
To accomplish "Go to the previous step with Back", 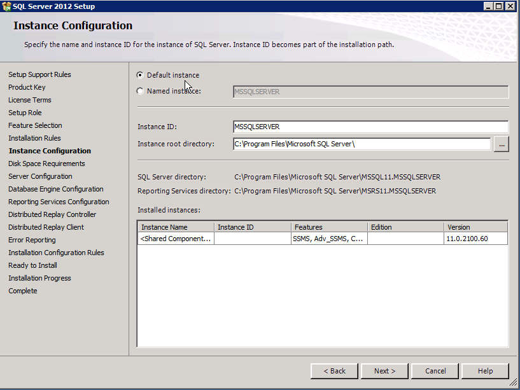I will (x=334, y=371).
